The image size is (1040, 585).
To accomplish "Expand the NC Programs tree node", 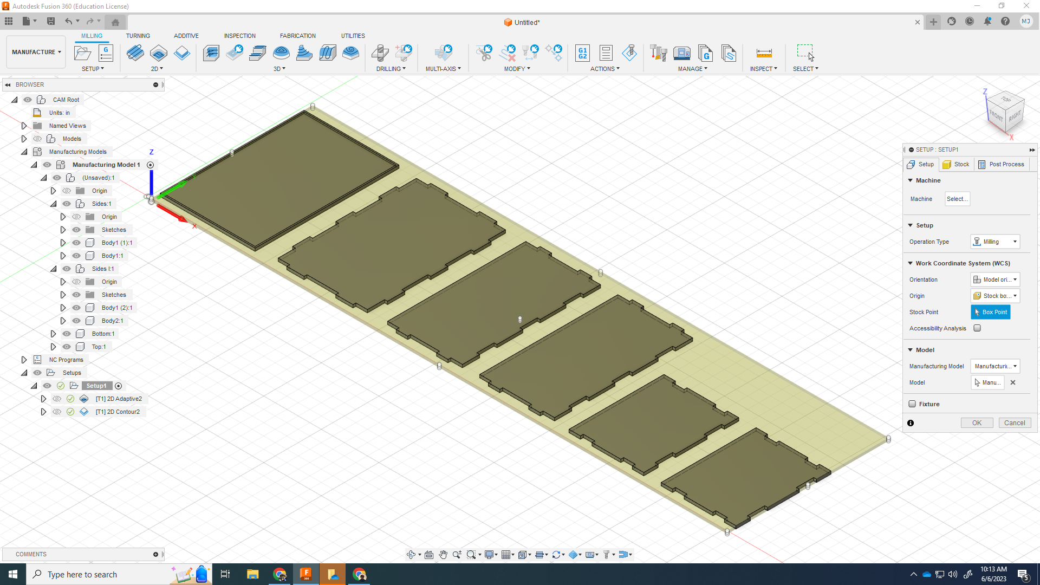I will click(x=24, y=360).
